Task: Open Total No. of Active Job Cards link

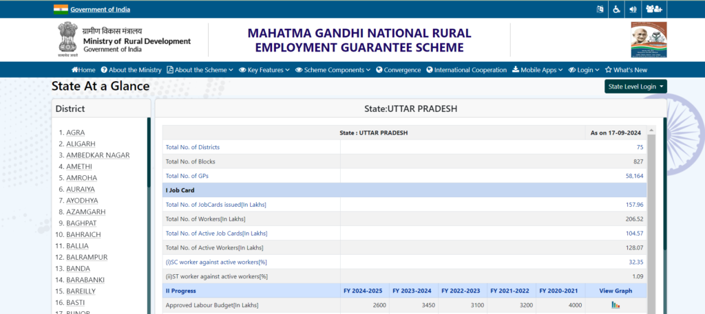Action: pos(216,233)
